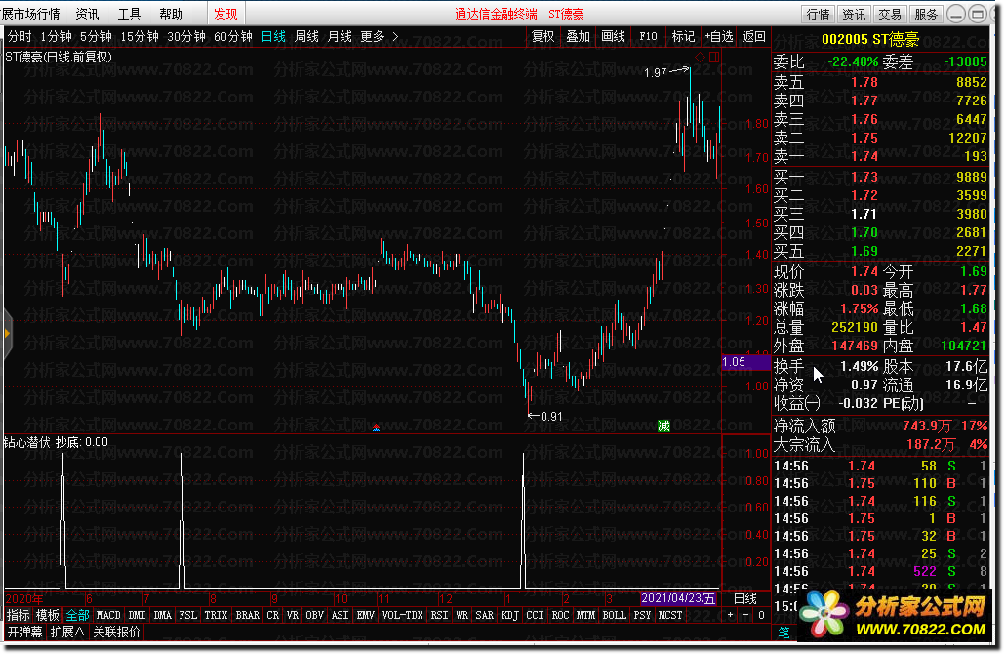Click the green 减 marker on chart
The width and height of the screenshot is (1005, 654).
pos(664,426)
